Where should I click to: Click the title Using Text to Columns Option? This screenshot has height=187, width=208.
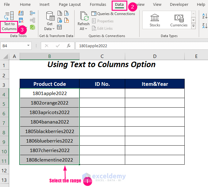(x=102, y=65)
